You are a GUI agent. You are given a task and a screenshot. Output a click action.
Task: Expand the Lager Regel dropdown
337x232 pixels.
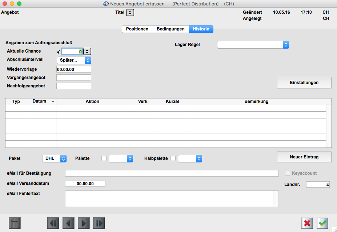pyautogui.click(x=253, y=45)
